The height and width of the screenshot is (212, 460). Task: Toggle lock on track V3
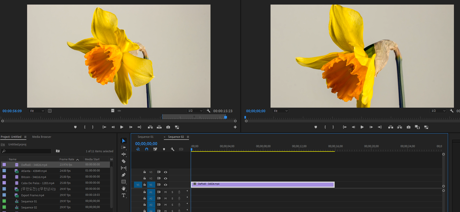click(x=145, y=172)
